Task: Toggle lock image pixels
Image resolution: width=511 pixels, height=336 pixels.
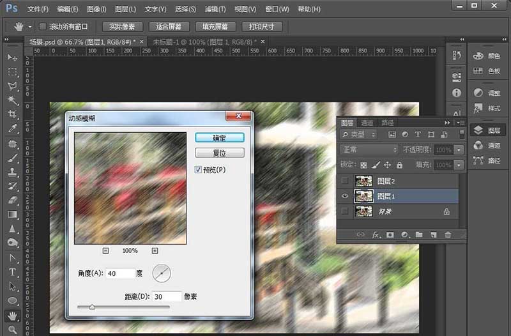Action: 376,165
